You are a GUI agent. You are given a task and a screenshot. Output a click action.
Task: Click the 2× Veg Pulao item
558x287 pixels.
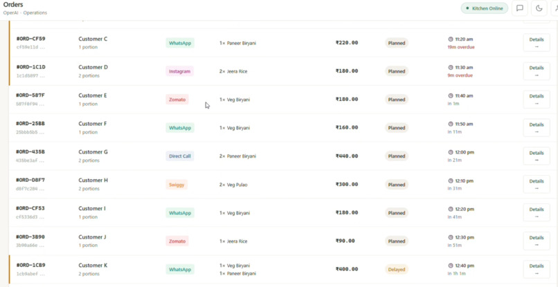point(233,185)
